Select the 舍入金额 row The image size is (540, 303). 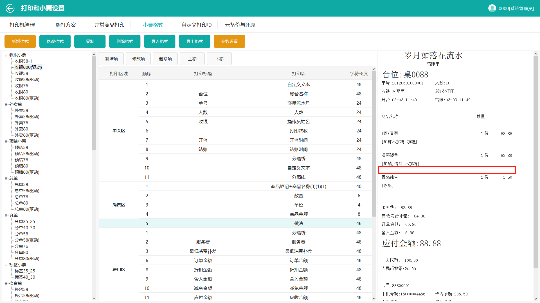coord(255,279)
